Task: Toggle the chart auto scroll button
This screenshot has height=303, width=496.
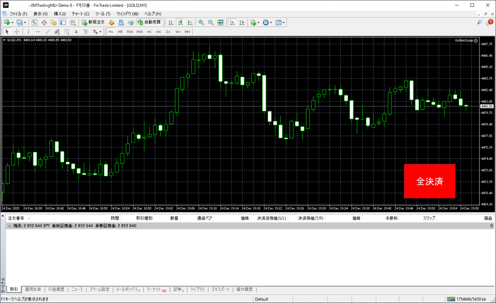Action: pos(232,22)
